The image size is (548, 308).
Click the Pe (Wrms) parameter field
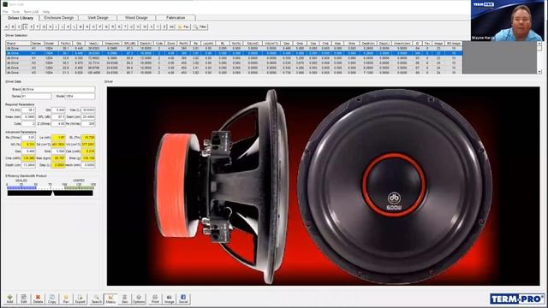[x=87, y=123]
